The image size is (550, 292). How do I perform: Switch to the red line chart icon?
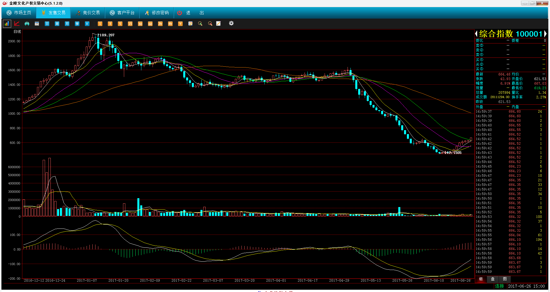[17, 23]
